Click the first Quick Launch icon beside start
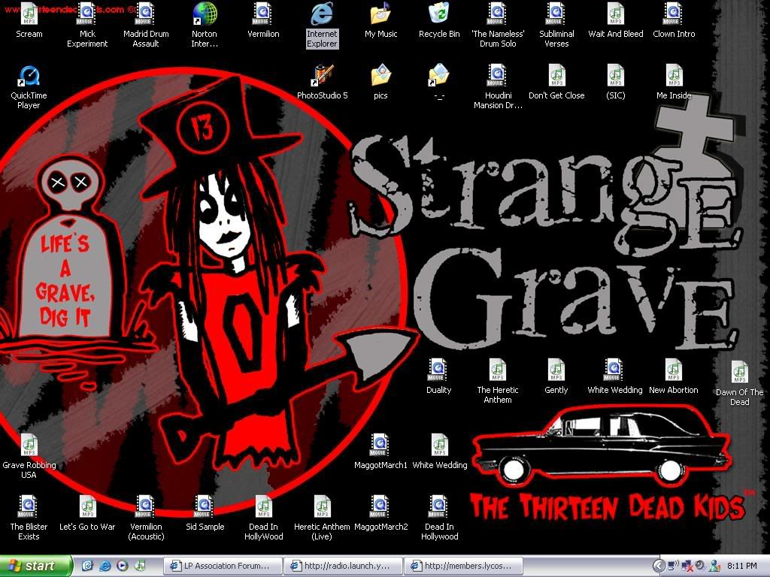The height and width of the screenshot is (577, 770). pos(87,566)
